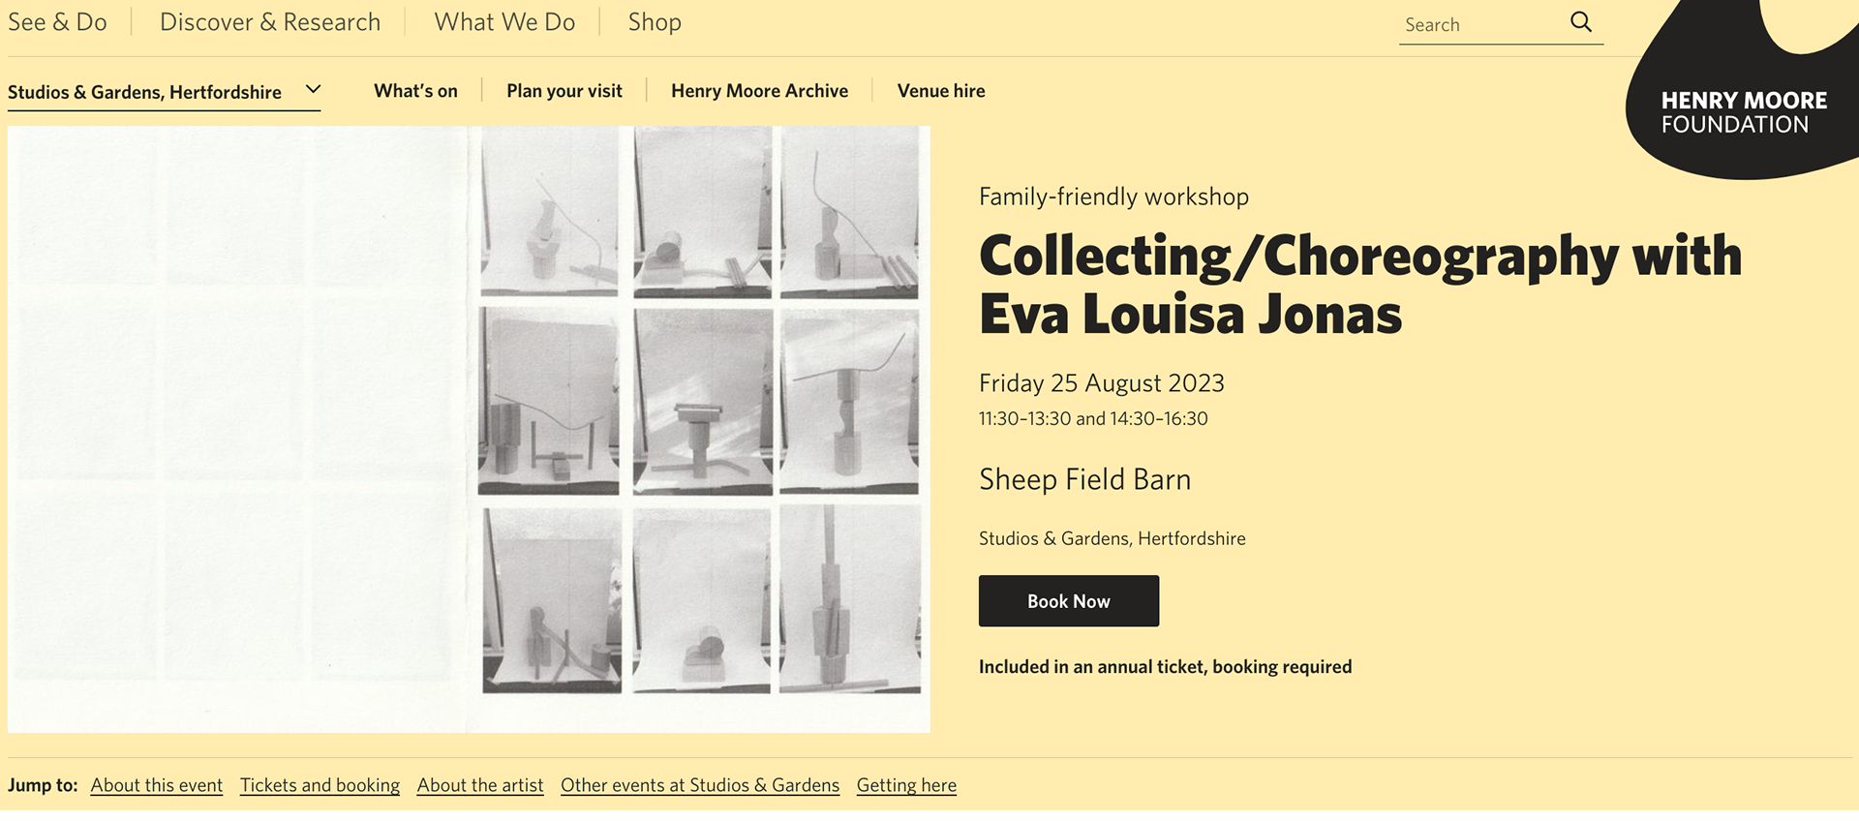The image size is (1859, 821).
Task: Select the What's on tab
Action: coord(415,91)
